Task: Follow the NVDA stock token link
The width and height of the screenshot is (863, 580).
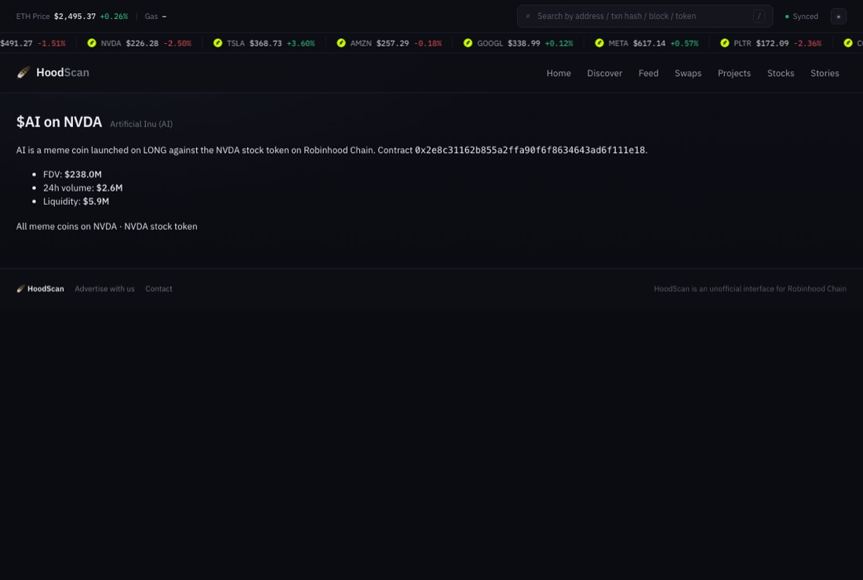Action: coord(161,226)
